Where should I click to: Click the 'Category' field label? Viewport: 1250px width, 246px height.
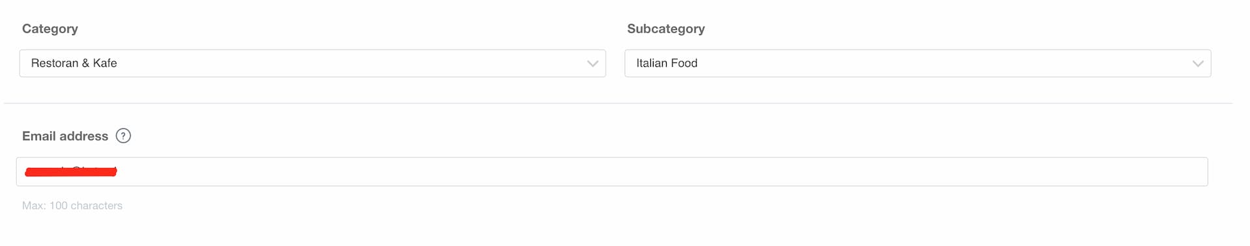[x=50, y=29]
